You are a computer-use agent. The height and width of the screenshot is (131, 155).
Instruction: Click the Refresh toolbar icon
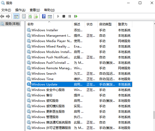[30, 16]
